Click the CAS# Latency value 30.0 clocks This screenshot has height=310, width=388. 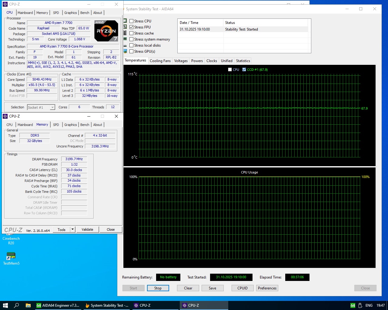74,170
